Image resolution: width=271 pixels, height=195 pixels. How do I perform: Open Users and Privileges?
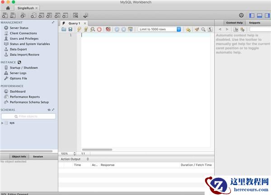pos(24,38)
